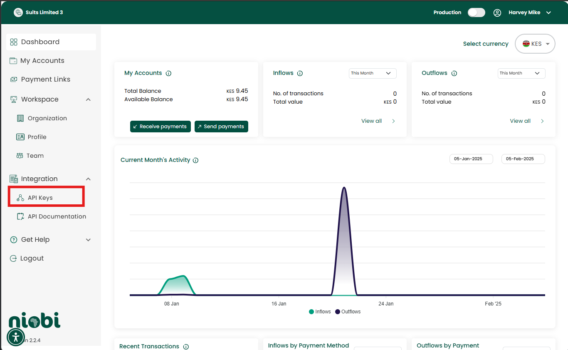Click the Suits Limited 3 logo icon
The image size is (568, 350).
click(x=18, y=12)
